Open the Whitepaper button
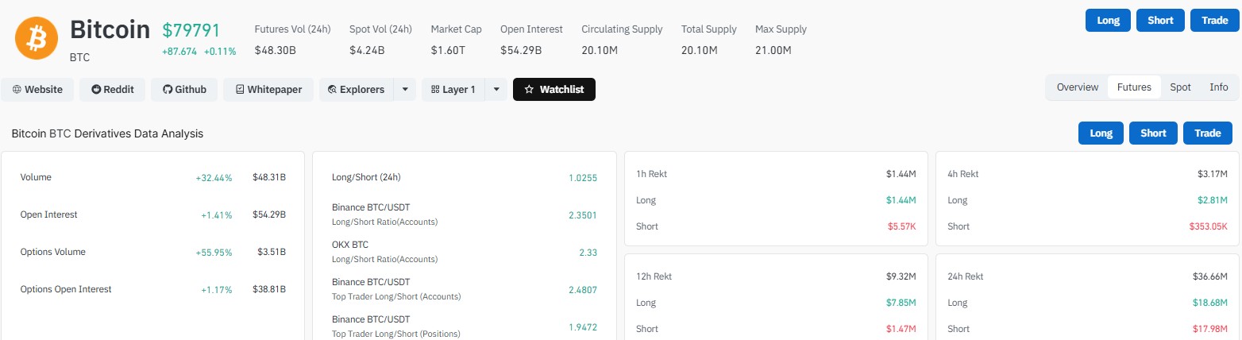This screenshot has height=340, width=1242. click(x=268, y=90)
